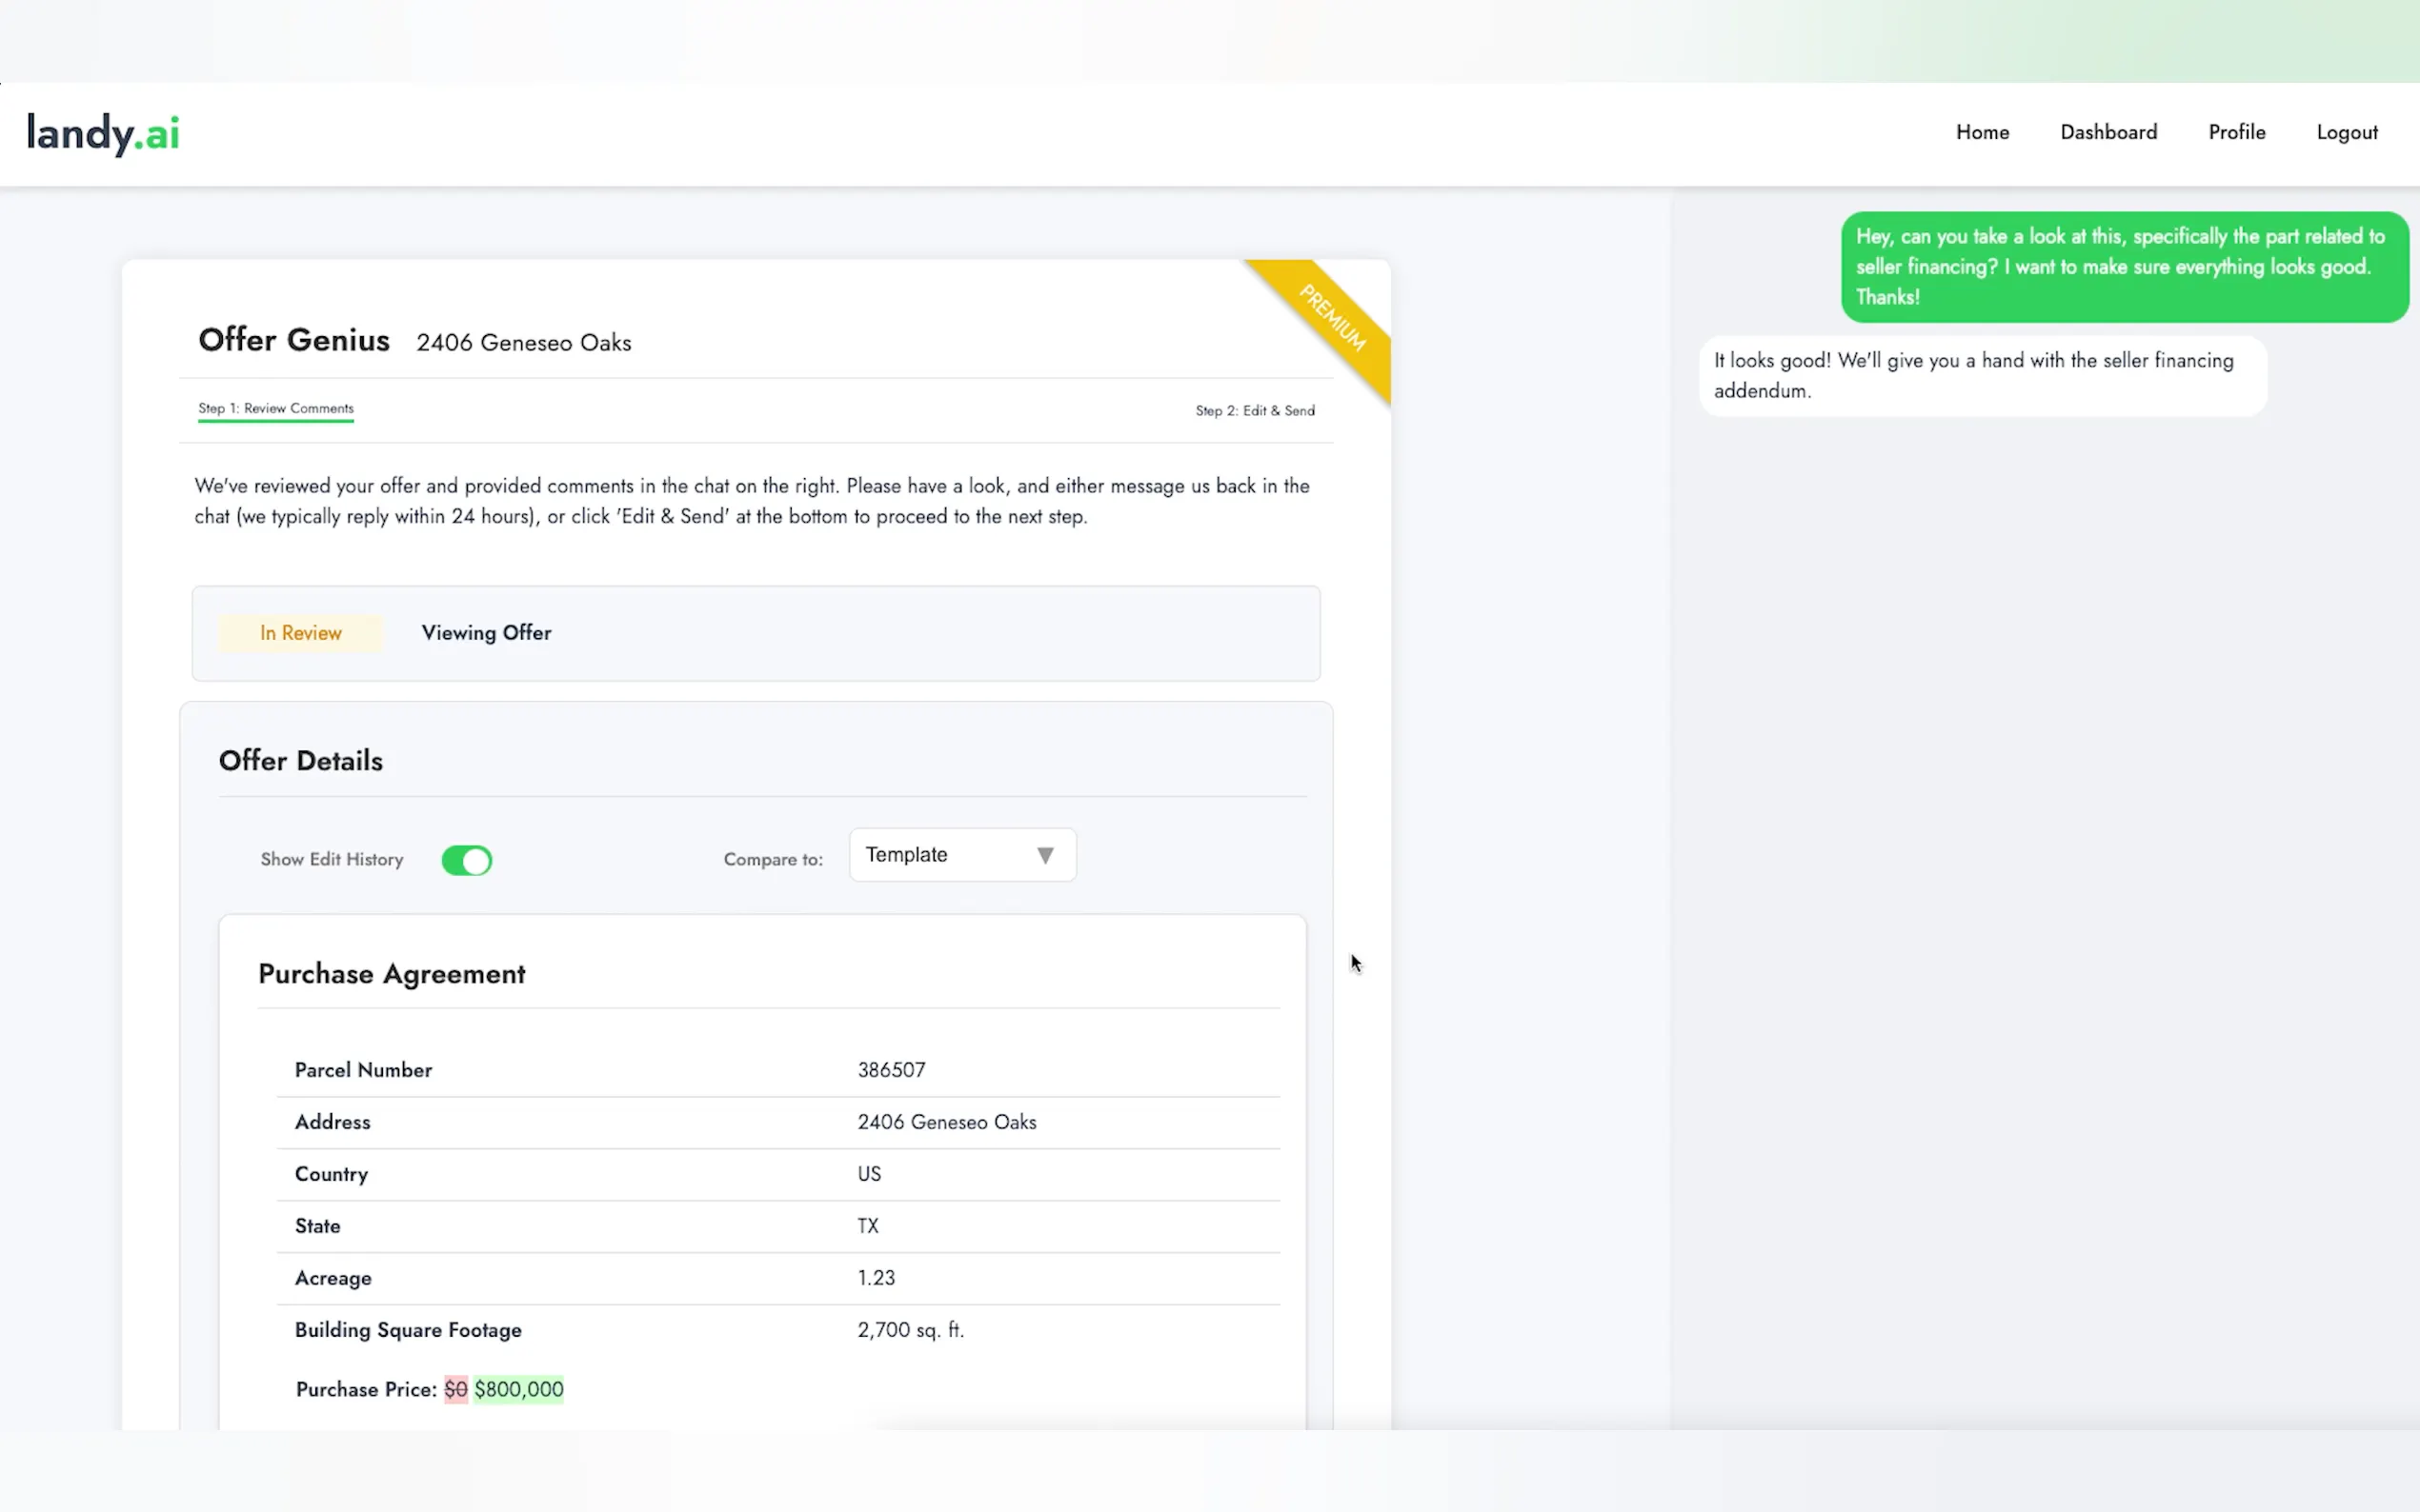This screenshot has width=2420, height=1512.
Task: Click the highlighted $800,000 purchase price
Action: (518, 1389)
